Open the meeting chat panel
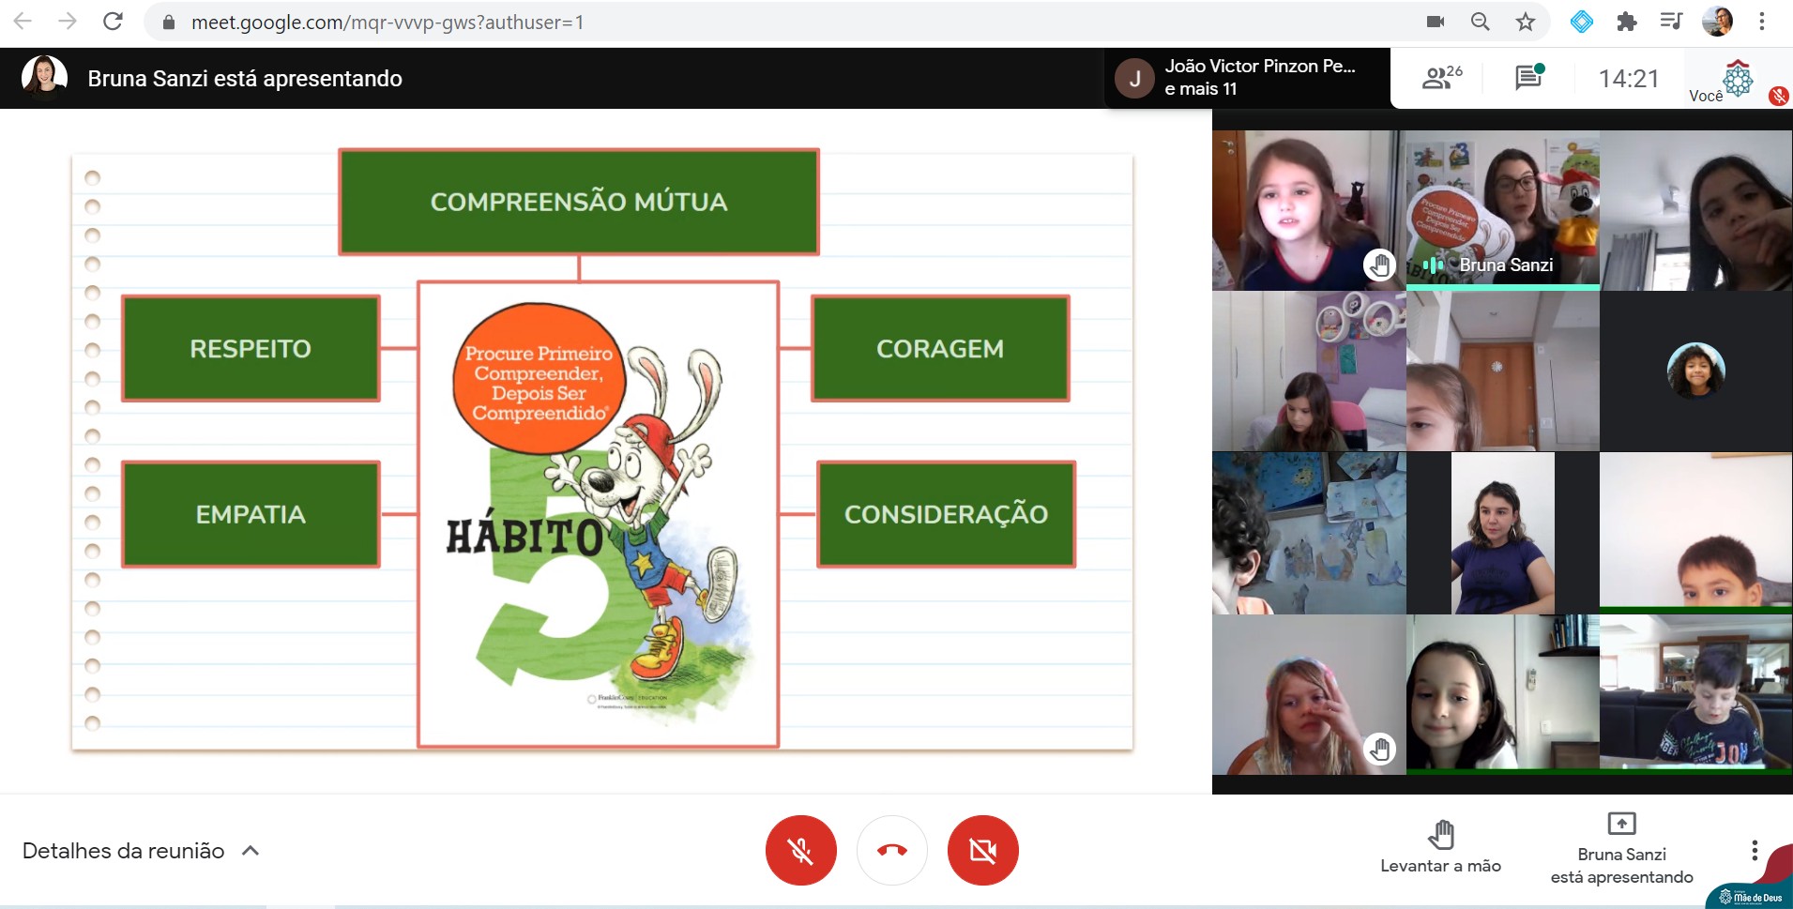The width and height of the screenshot is (1793, 909). 1528,78
